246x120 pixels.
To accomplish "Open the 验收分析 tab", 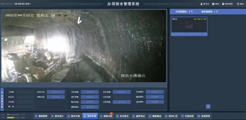I will (x=106, y=116).
